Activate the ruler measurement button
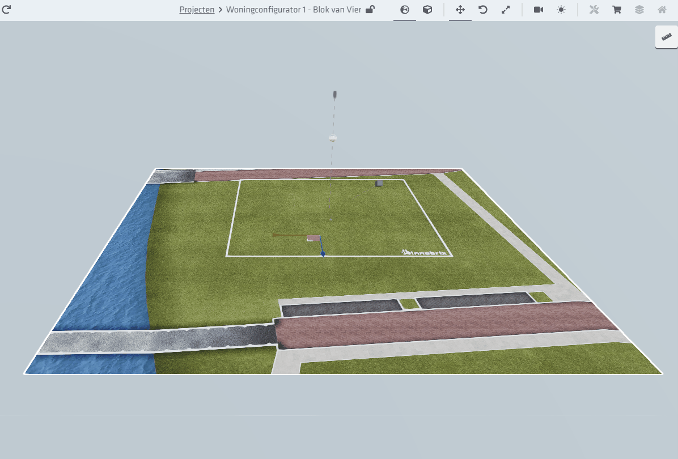678x459 pixels. coord(666,37)
